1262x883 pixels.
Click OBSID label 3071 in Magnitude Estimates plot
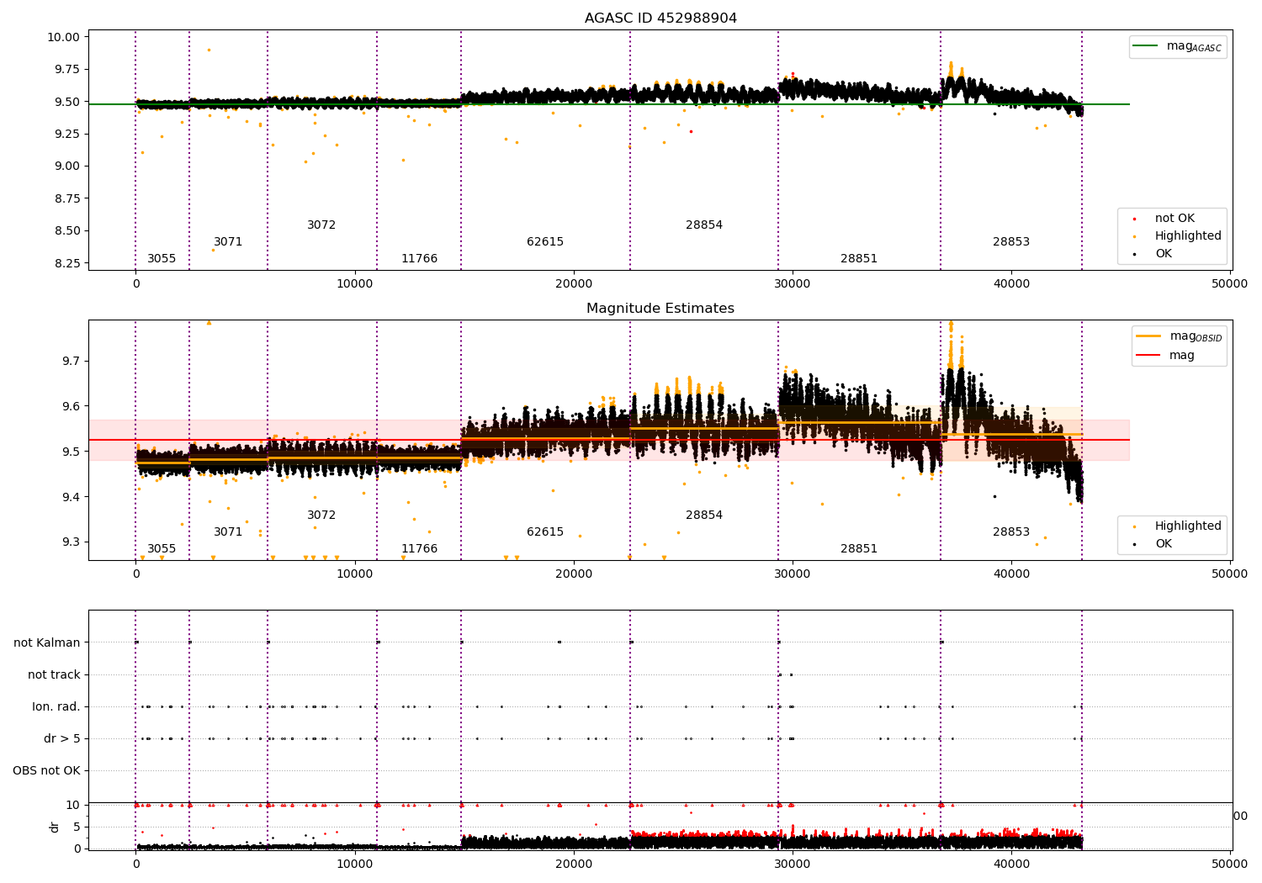point(228,532)
